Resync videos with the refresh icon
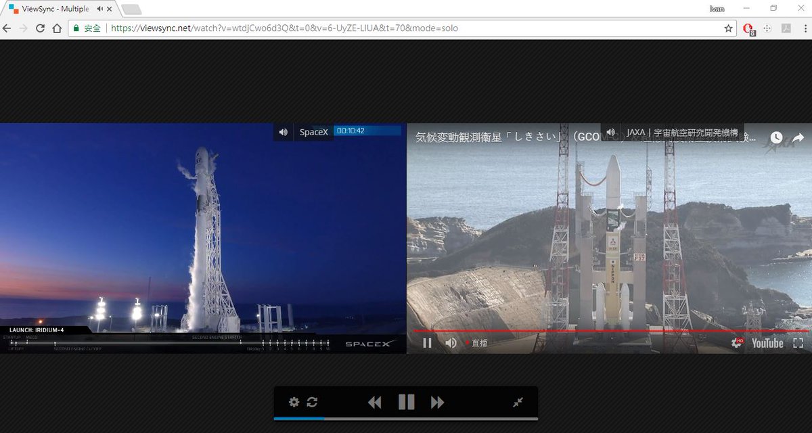The height and width of the screenshot is (433, 812). [x=312, y=402]
